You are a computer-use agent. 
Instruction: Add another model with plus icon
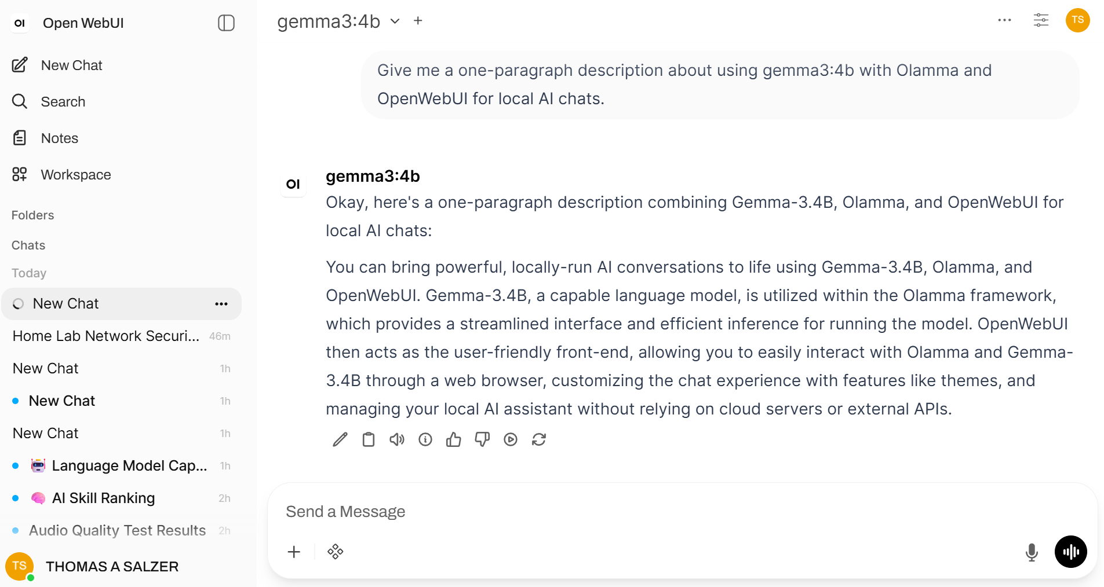[x=418, y=21]
